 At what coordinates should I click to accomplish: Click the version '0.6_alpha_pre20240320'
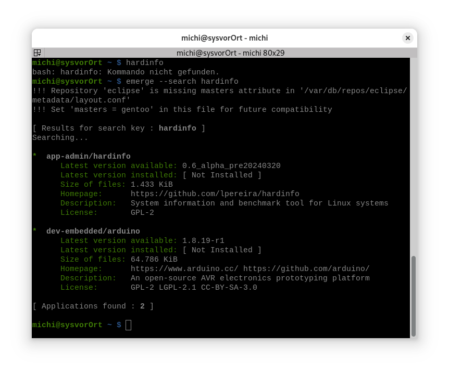click(231, 165)
